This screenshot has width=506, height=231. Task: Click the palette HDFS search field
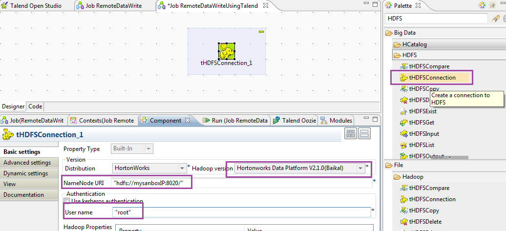436,19
